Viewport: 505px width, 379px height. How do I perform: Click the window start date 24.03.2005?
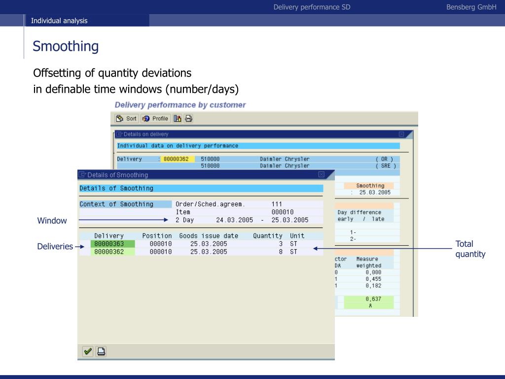(234, 220)
